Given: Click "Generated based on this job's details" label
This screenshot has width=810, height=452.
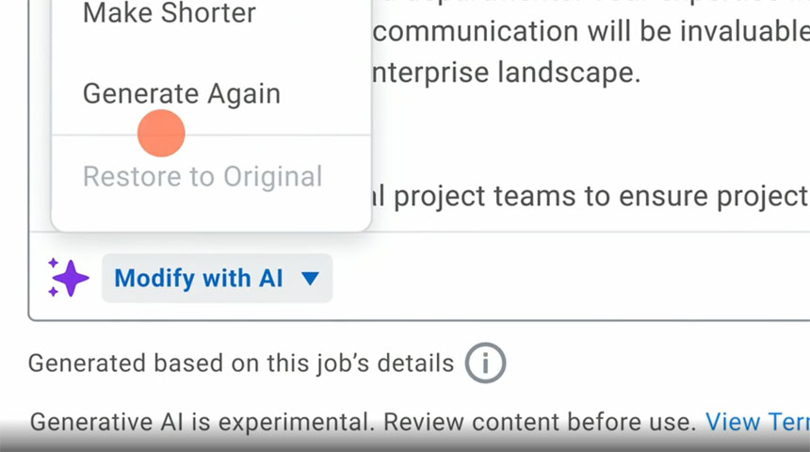Looking at the screenshot, I should [x=240, y=363].
